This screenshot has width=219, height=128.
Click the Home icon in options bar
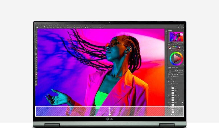37,27
